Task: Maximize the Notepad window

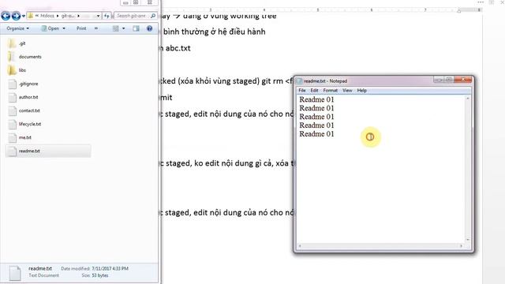Action: pyautogui.click(x=449, y=80)
